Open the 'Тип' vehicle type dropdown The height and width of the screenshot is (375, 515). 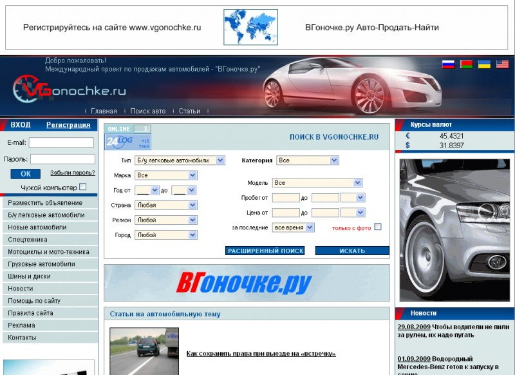pos(180,160)
